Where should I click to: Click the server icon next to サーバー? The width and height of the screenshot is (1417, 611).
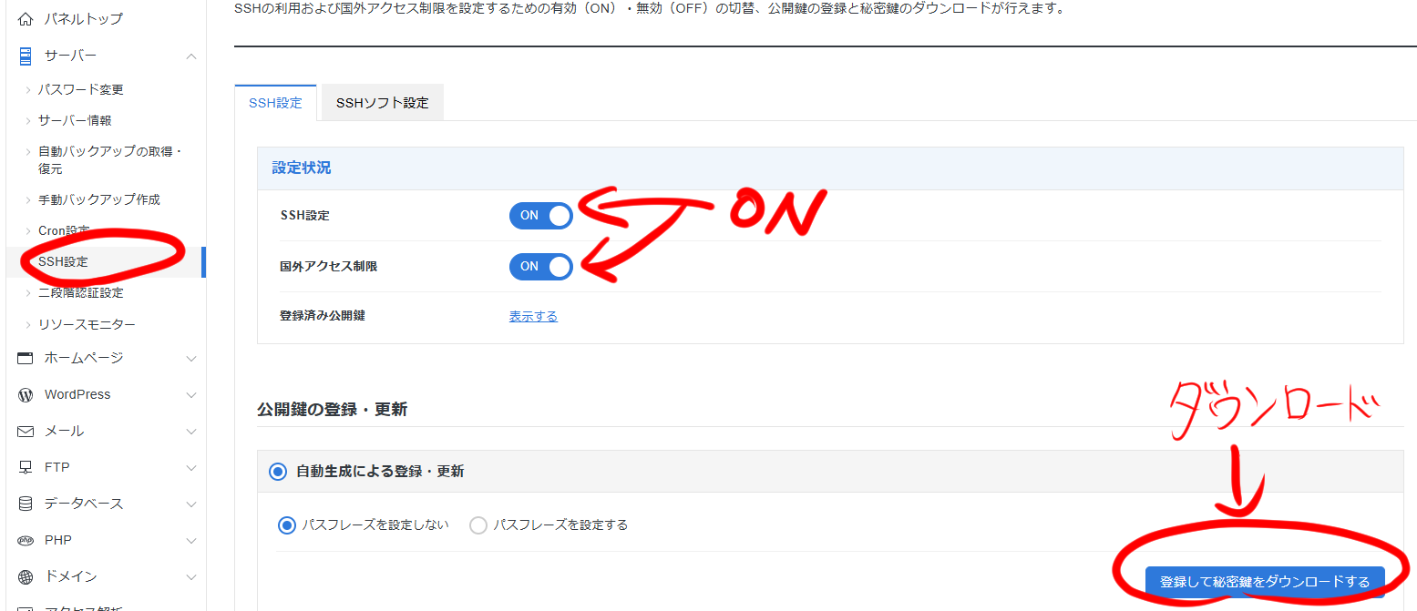point(26,56)
